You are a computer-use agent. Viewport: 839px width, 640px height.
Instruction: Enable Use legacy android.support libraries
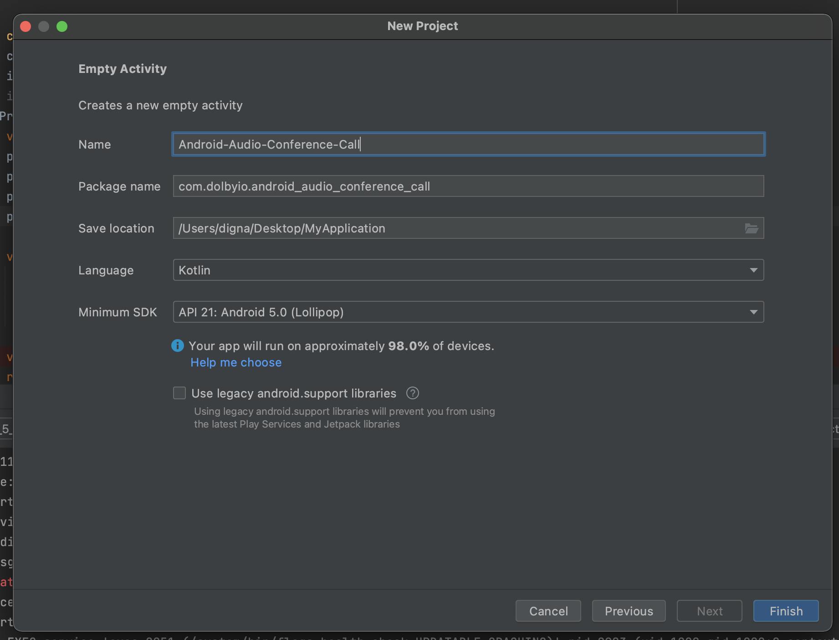click(x=179, y=393)
